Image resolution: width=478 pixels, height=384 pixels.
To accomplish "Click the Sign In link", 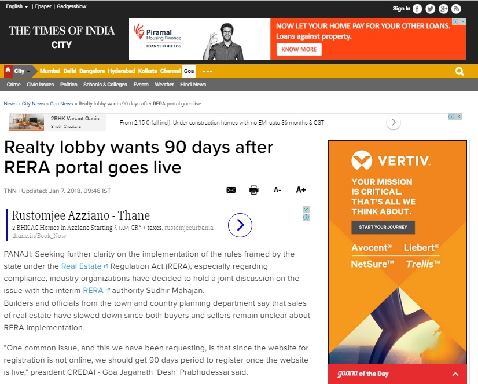I will pos(402,9).
